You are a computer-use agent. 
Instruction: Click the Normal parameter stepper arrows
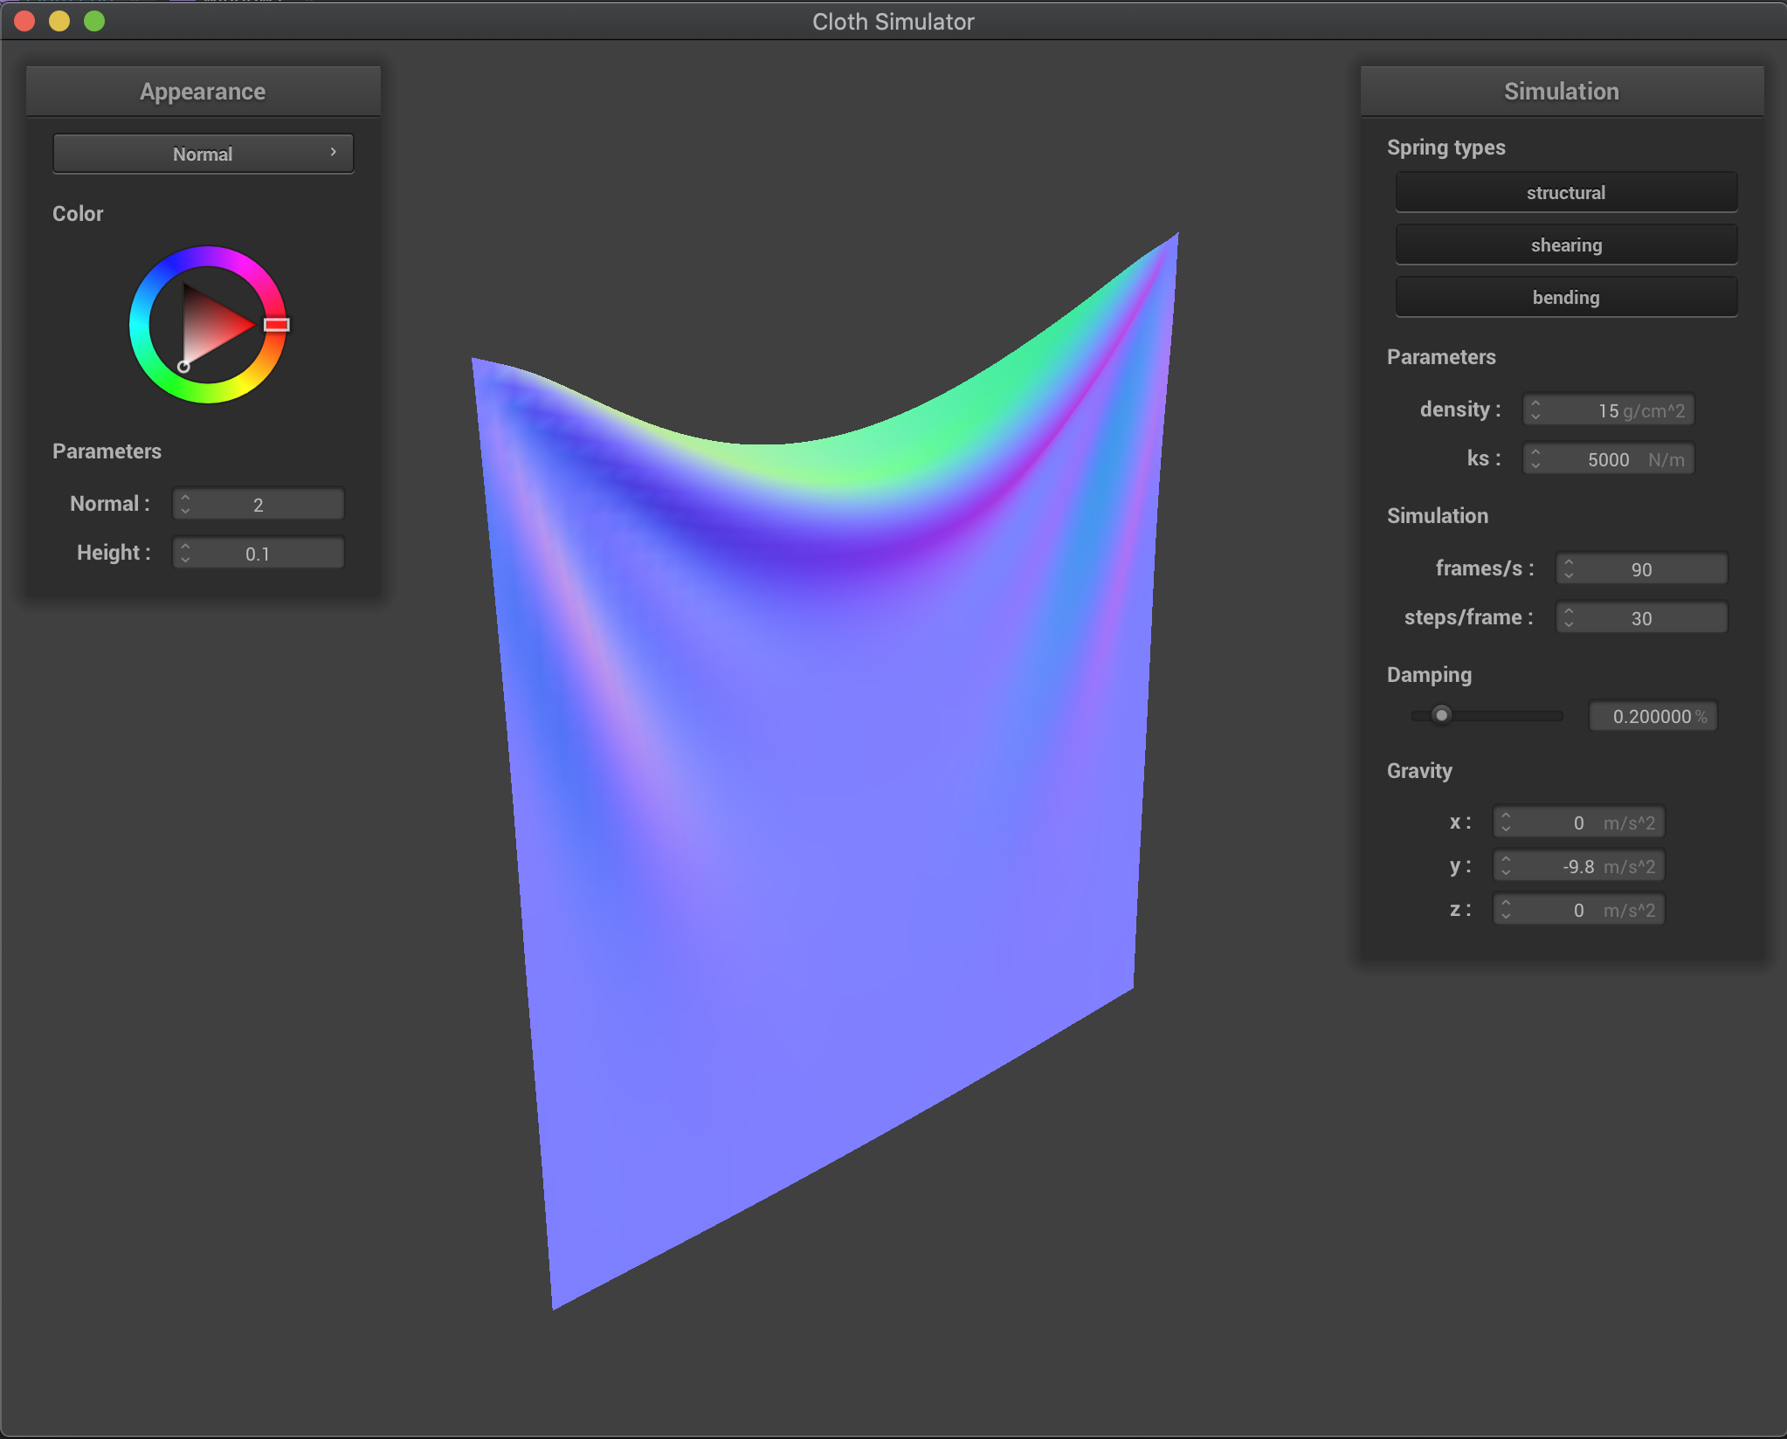[x=185, y=504]
